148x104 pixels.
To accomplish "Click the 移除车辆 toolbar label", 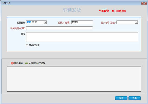I will point(18,63).
